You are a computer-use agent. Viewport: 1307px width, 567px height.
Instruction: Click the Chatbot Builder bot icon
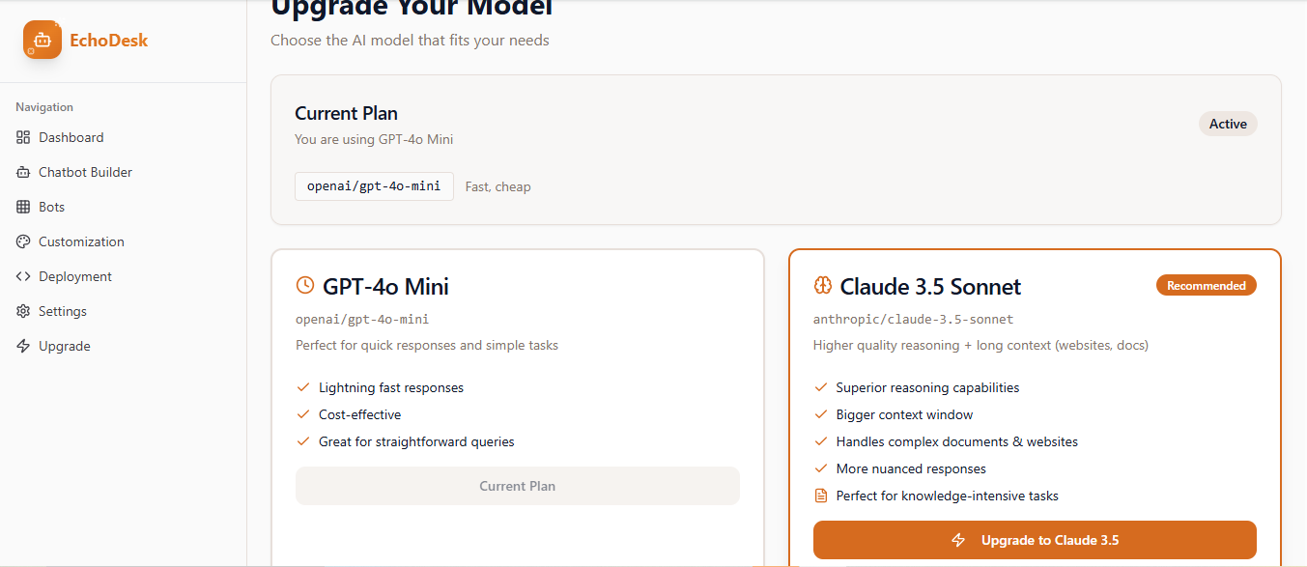pyautogui.click(x=23, y=172)
